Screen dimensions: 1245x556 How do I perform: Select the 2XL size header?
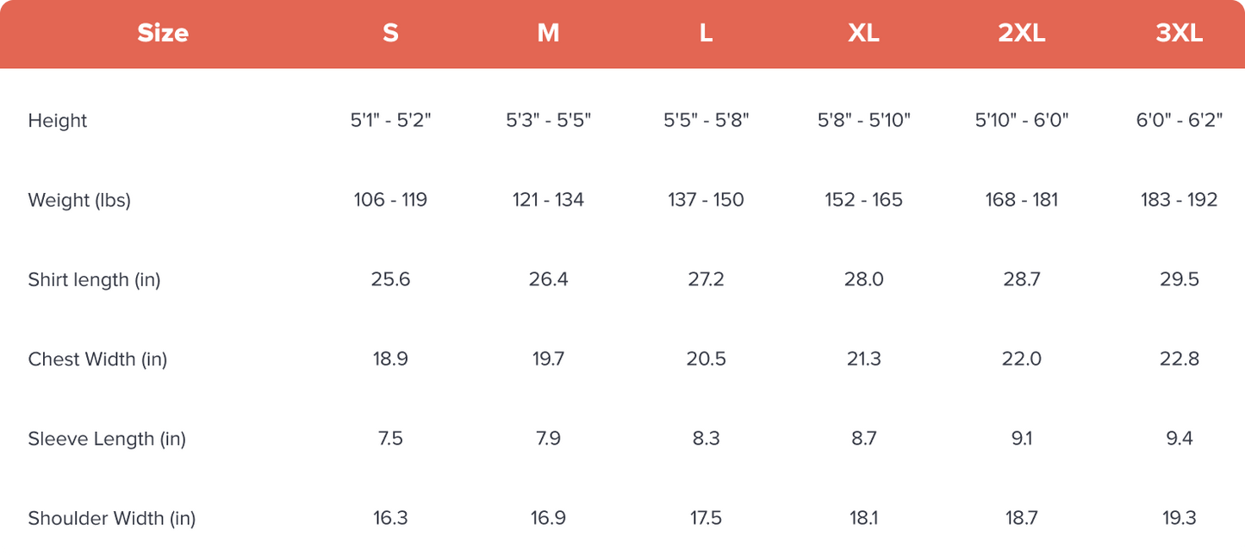[x=1021, y=34]
